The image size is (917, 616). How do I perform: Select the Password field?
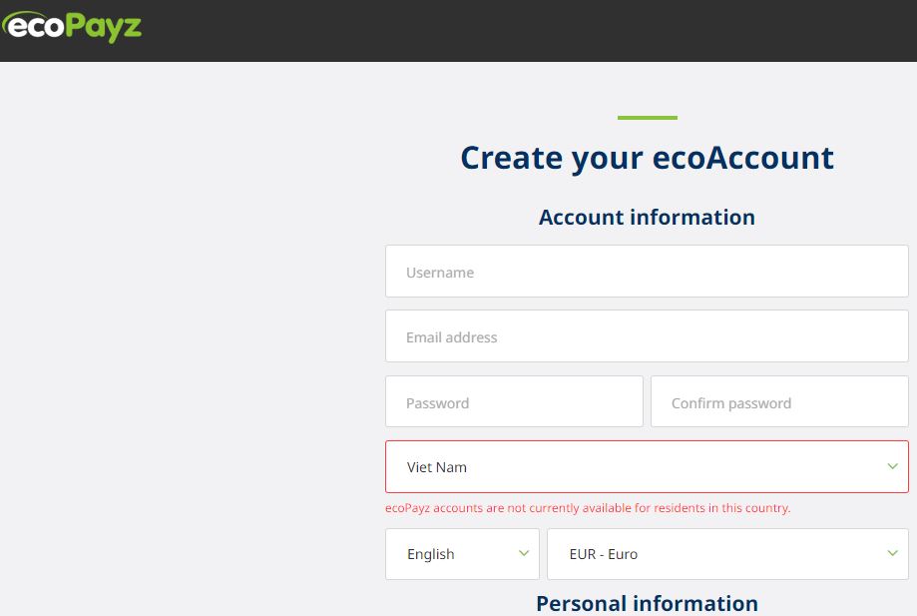pos(514,402)
